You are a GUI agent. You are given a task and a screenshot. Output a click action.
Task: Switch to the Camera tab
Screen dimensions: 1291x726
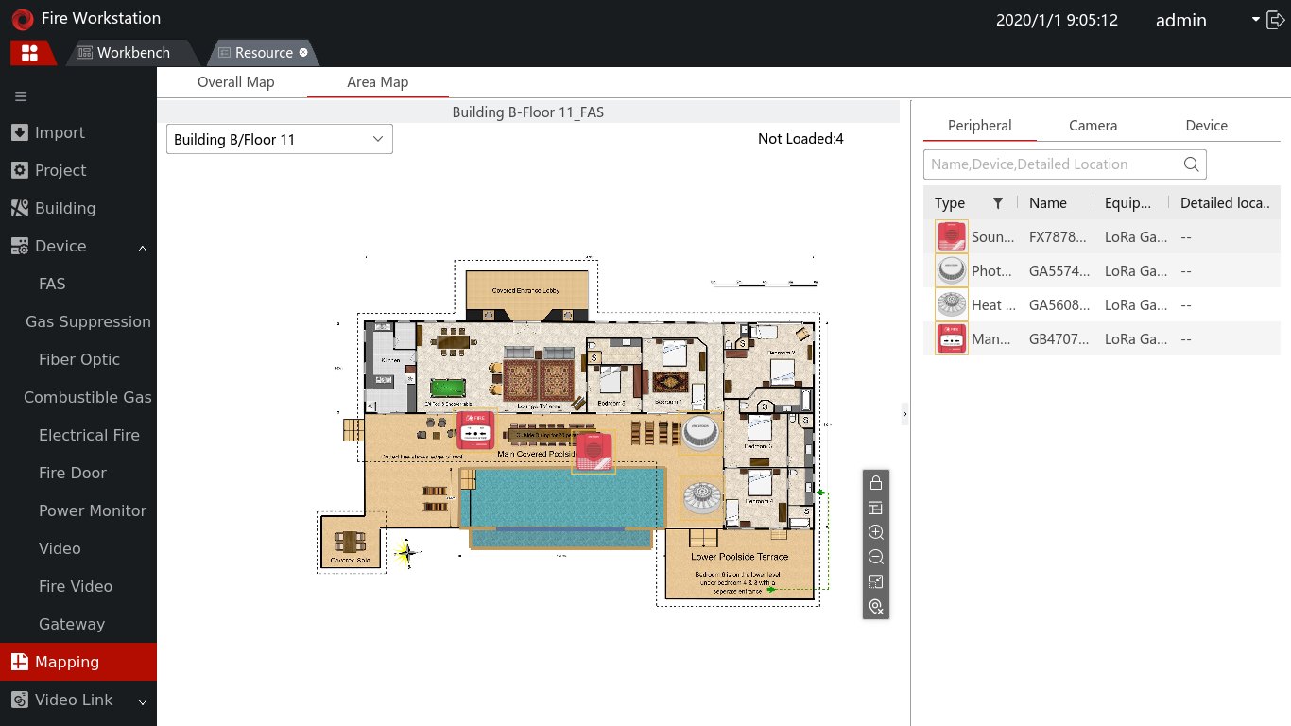click(1093, 126)
